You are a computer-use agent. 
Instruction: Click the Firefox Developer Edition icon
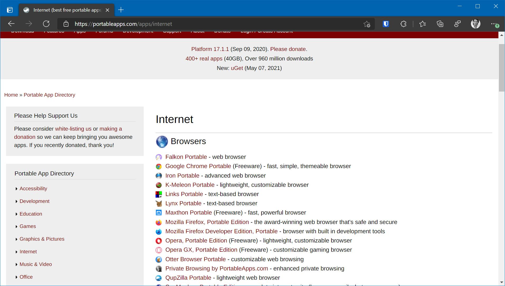coord(159,232)
